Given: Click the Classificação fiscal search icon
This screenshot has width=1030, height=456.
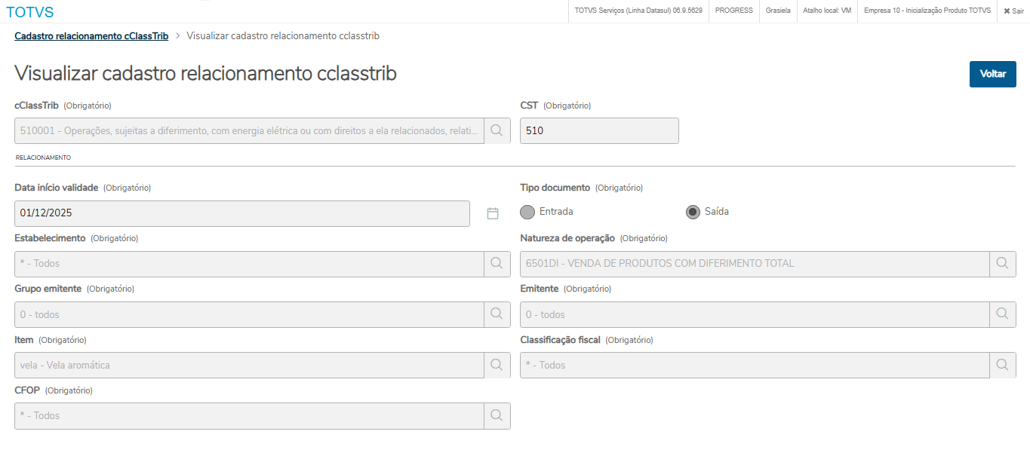Looking at the screenshot, I should (1002, 365).
